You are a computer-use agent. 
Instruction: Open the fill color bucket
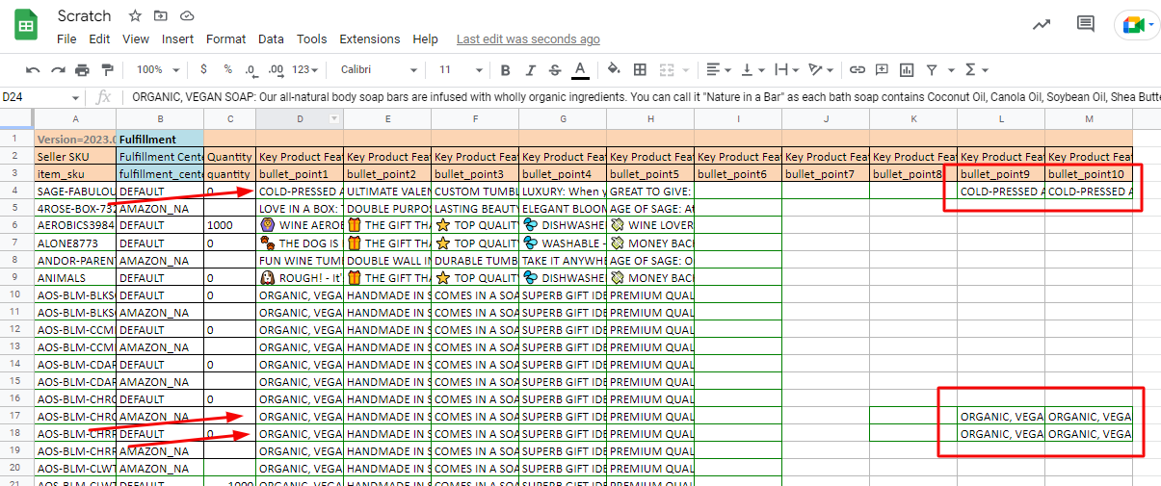(x=614, y=70)
